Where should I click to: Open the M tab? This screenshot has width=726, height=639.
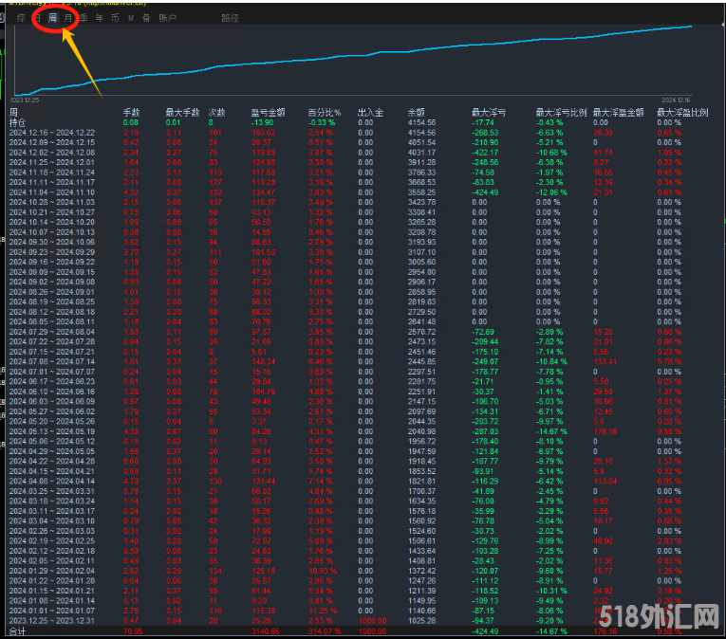(131, 18)
